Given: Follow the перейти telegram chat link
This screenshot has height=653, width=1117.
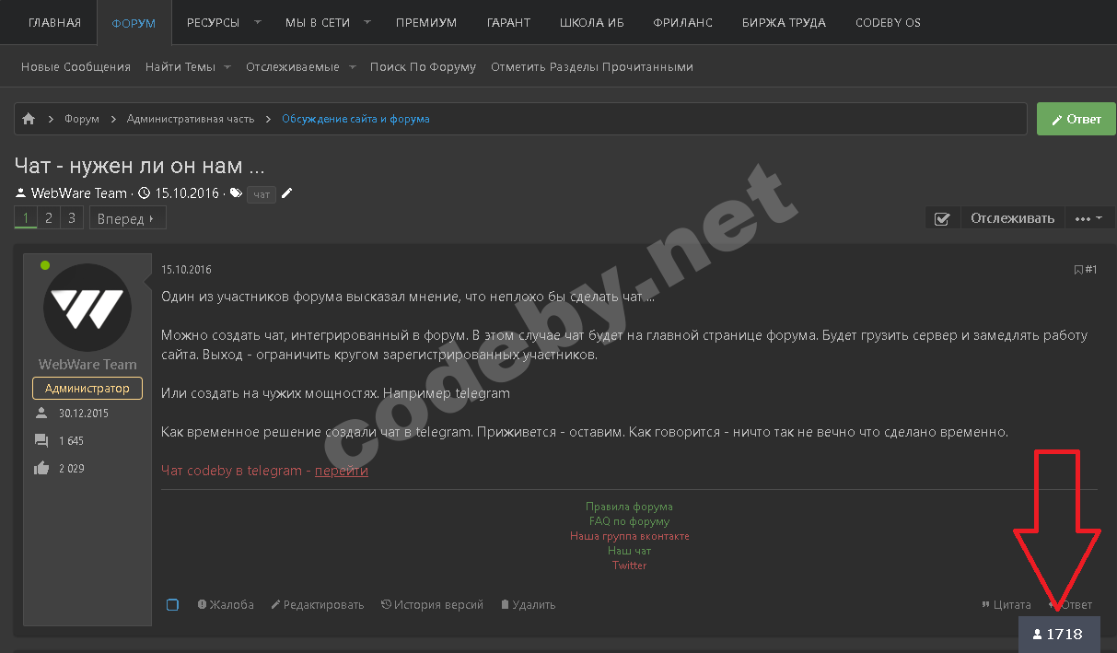Looking at the screenshot, I should pyautogui.click(x=341, y=471).
